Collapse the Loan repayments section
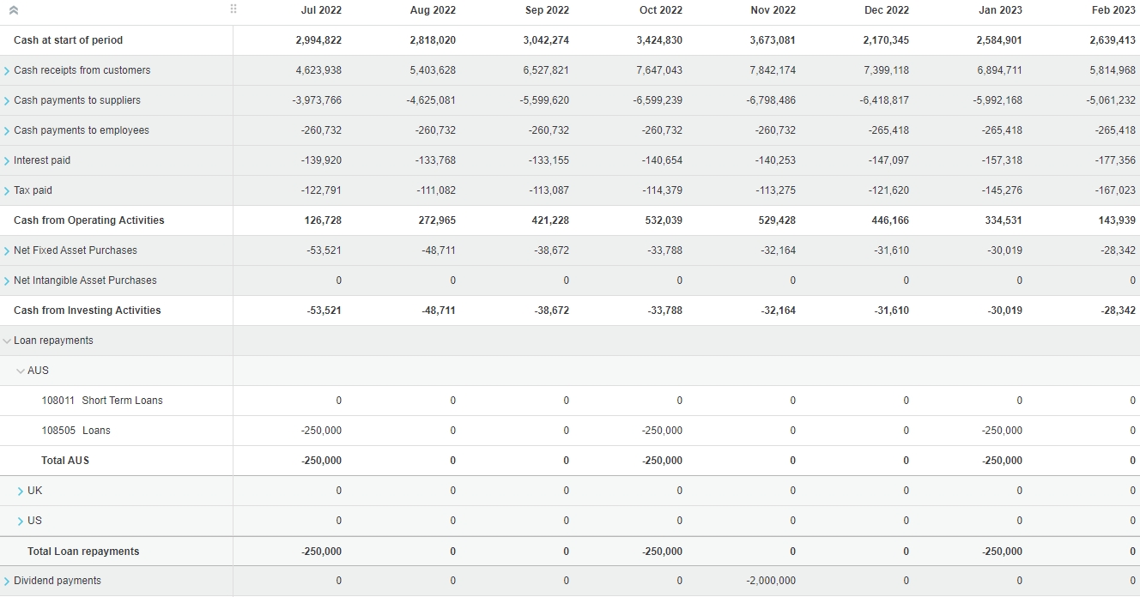 click(7, 341)
